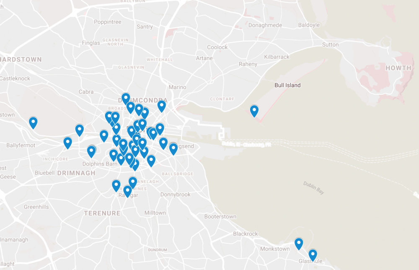Click the Kilbarrack place name
Viewport: 419px width, 270px height.
point(277,57)
